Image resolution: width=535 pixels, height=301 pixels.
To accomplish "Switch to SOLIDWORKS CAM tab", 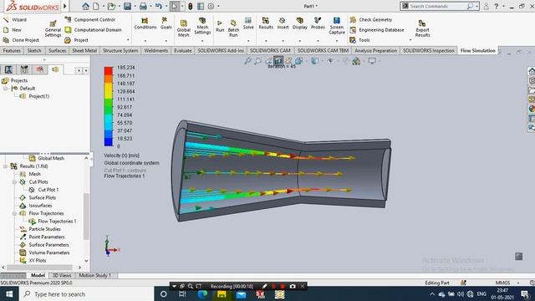I will tap(270, 50).
